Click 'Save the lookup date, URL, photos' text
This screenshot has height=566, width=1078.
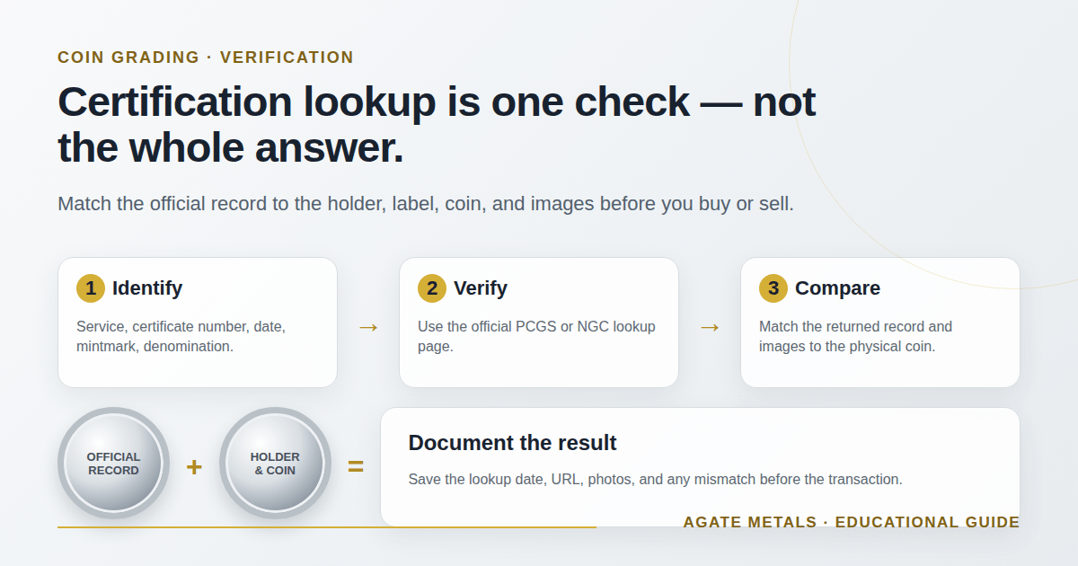(x=655, y=480)
